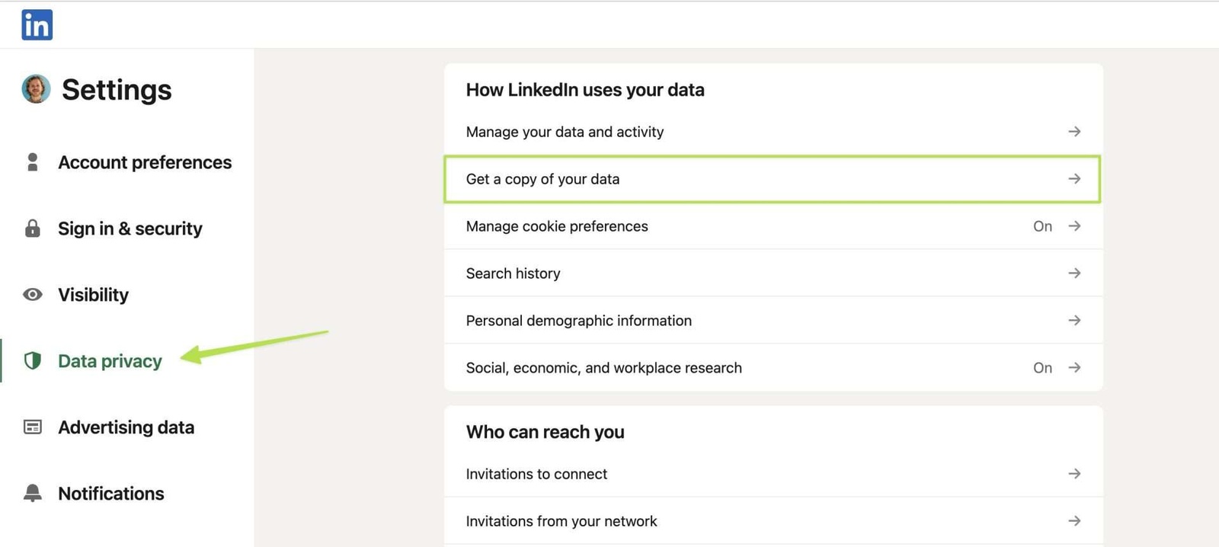Screen dimensions: 1219x547
Task: Toggle Social, economic, and workplace research setting
Action: [x=1042, y=367]
